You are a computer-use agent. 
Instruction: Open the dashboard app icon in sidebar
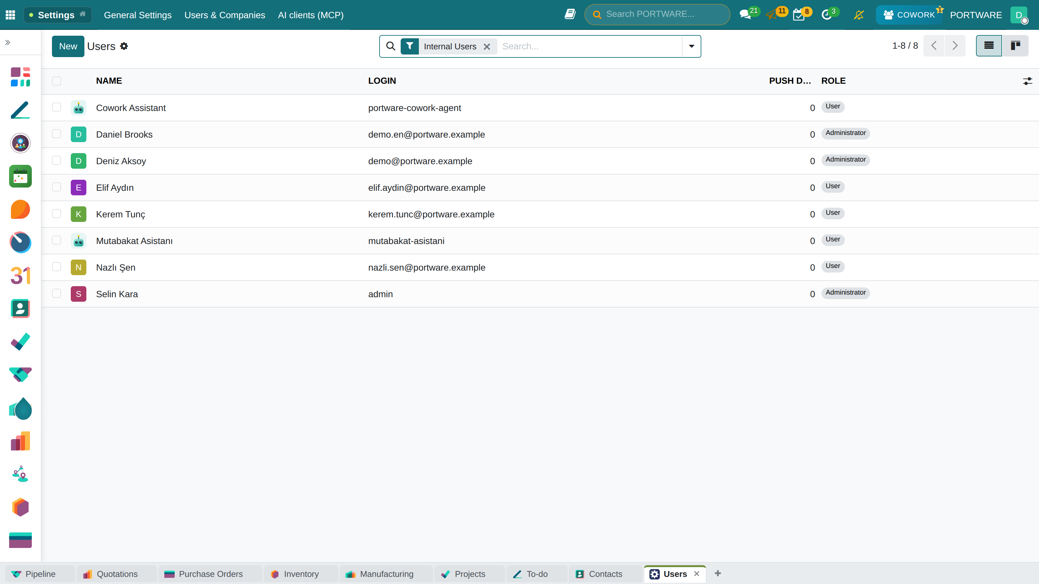[20, 77]
